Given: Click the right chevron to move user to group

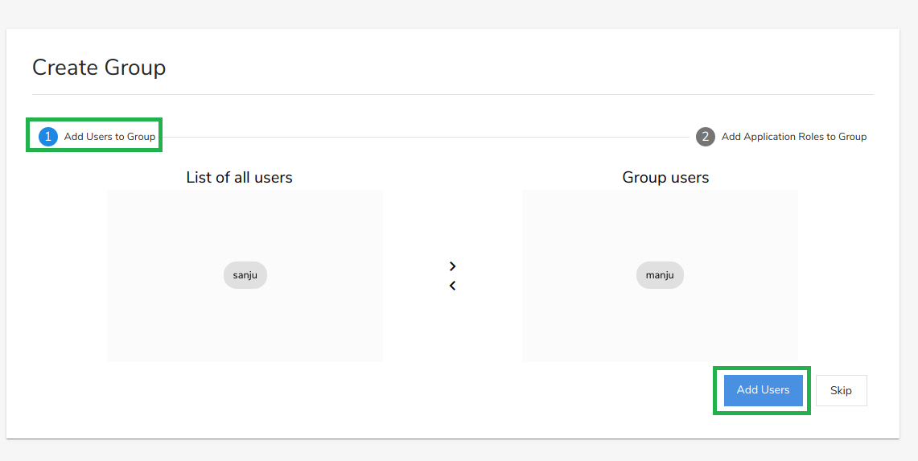Looking at the screenshot, I should 452,266.
